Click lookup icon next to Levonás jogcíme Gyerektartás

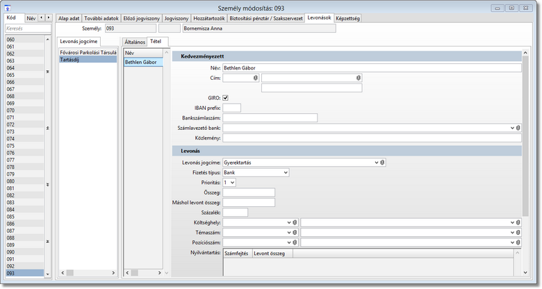(x=383, y=162)
